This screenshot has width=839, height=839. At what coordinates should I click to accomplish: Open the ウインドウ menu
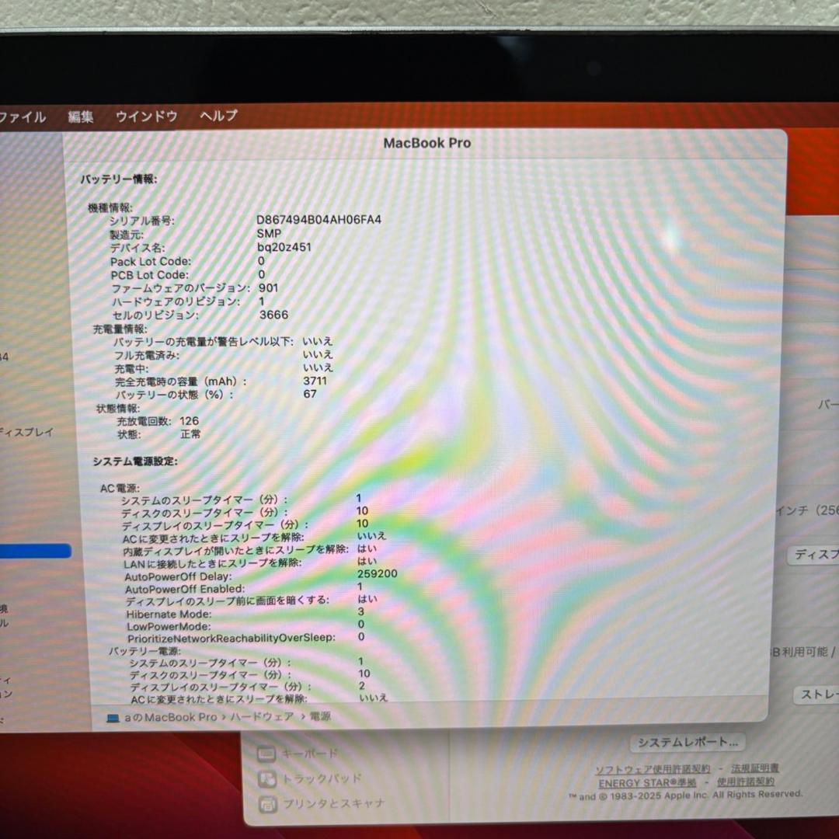[146, 117]
